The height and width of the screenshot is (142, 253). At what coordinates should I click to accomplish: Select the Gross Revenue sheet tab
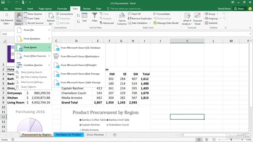tap(95, 135)
